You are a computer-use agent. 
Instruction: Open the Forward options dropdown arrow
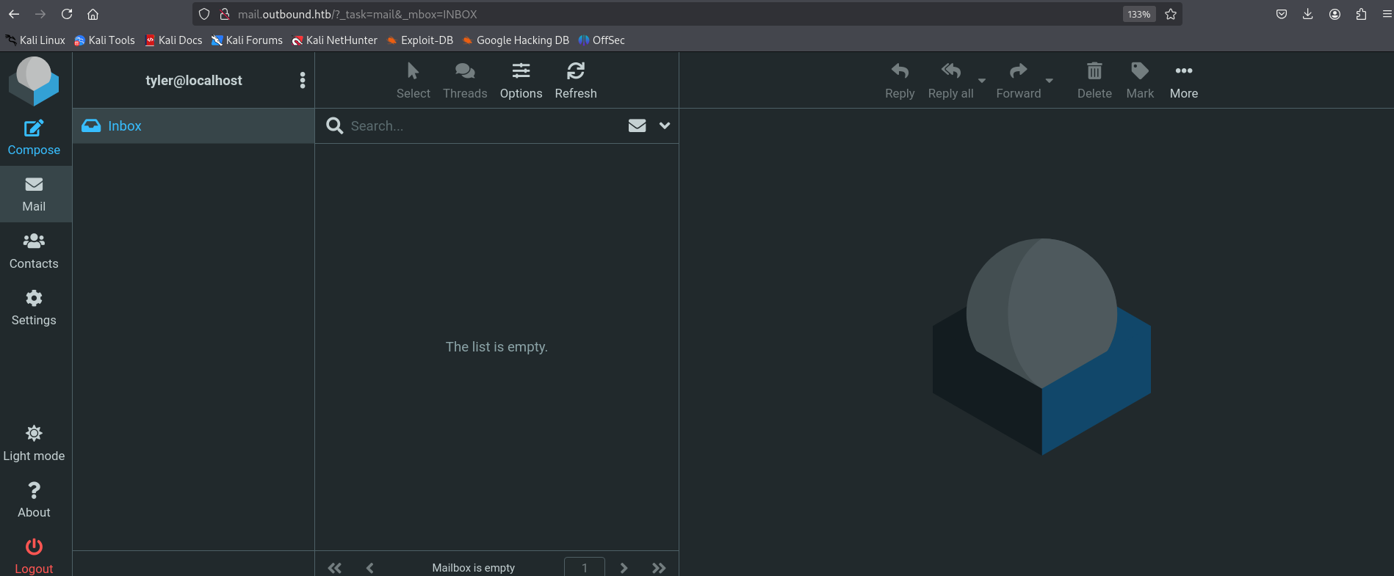(x=1050, y=81)
